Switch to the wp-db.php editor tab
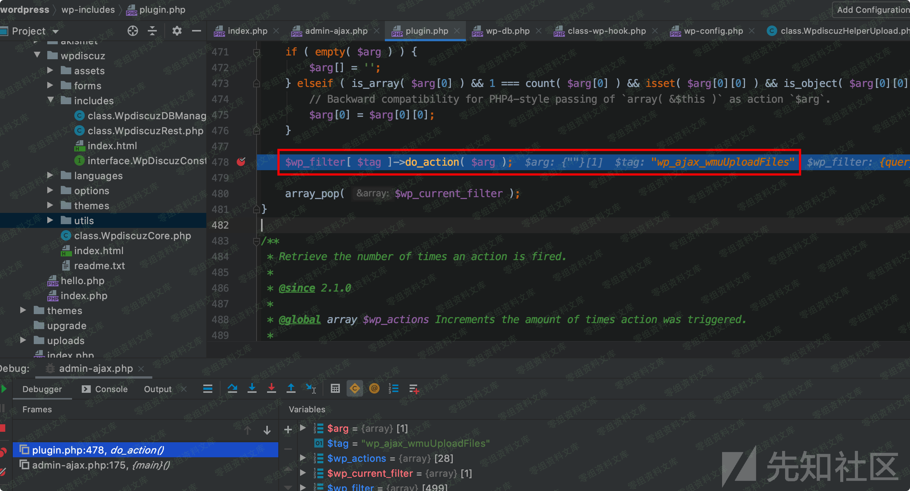Screen dimensions: 910x491 tap(507, 31)
